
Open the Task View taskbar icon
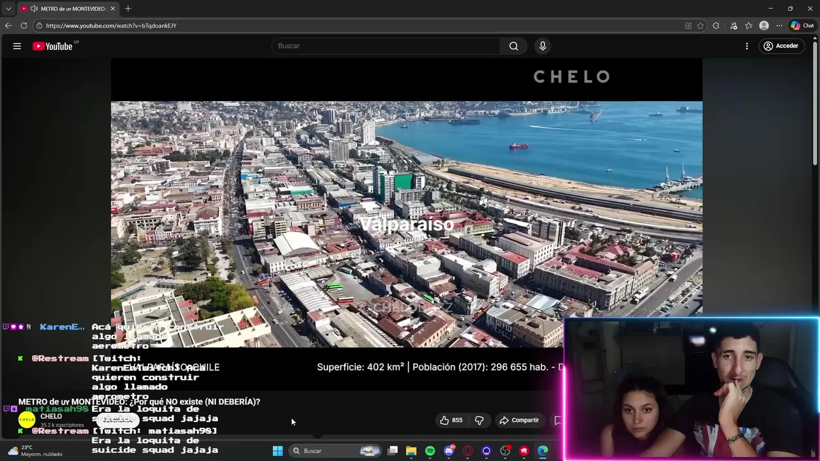(x=393, y=451)
